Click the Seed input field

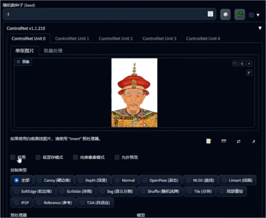[x=109, y=14]
